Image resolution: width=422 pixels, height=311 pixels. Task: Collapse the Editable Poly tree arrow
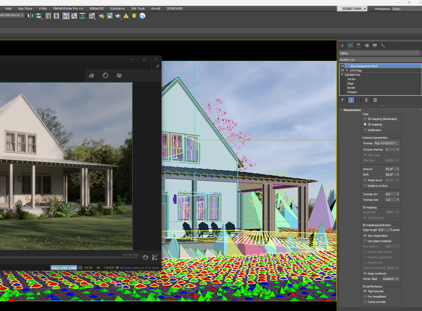click(x=342, y=75)
